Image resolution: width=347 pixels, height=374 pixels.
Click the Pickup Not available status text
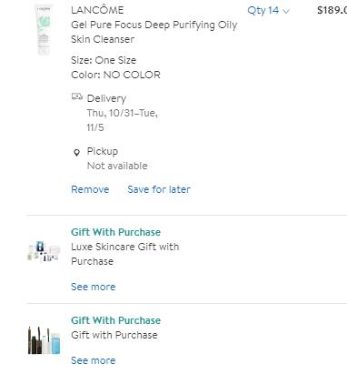(x=117, y=166)
